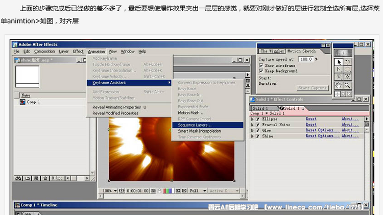Expand the Ellipse effect properties

coord(252,119)
